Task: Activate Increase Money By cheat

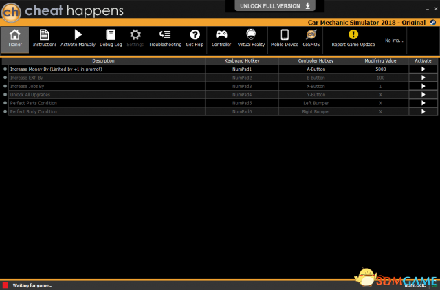Action: tap(423, 69)
